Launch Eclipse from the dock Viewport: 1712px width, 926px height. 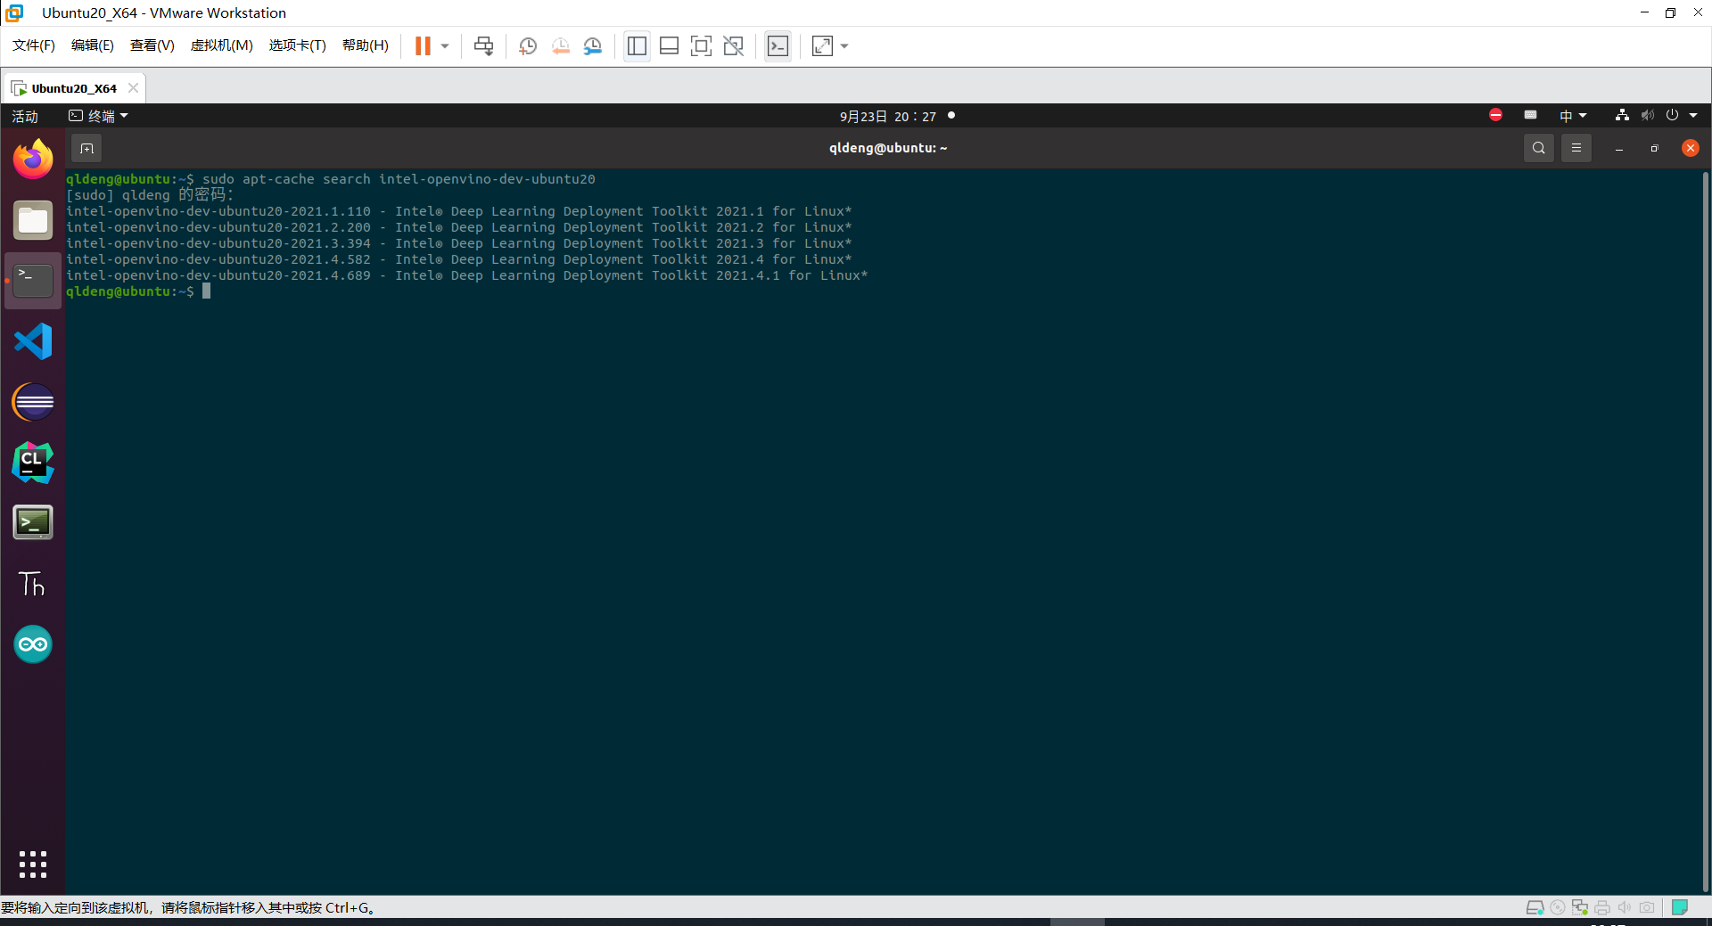[x=33, y=402]
